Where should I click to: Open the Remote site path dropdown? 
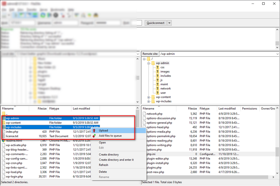click(277, 54)
